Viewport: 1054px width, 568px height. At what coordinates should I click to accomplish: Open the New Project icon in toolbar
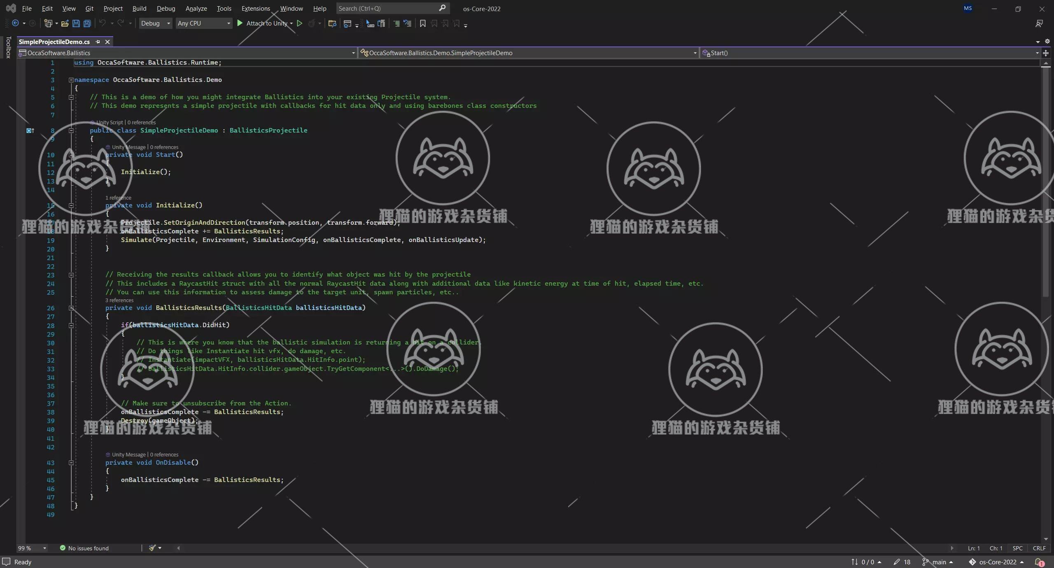coord(48,23)
